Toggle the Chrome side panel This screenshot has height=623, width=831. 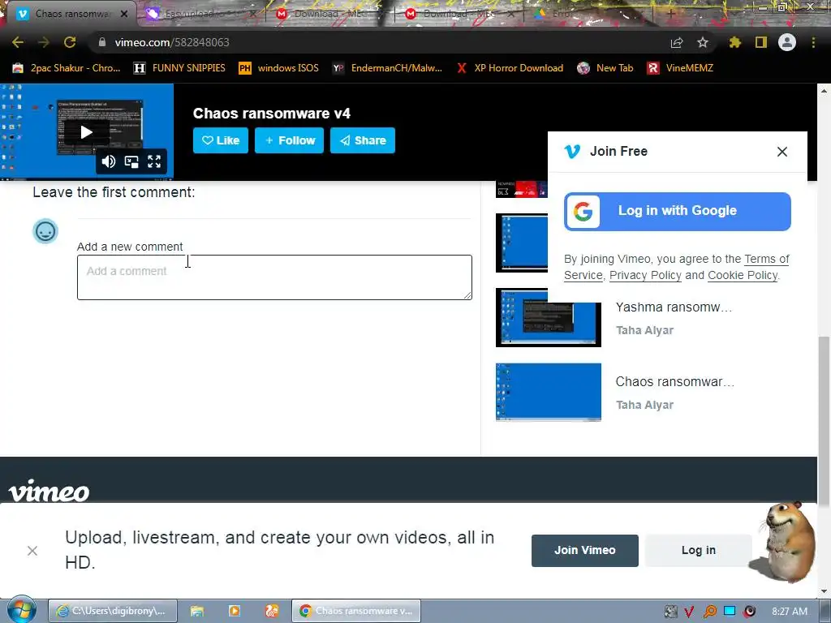(761, 42)
